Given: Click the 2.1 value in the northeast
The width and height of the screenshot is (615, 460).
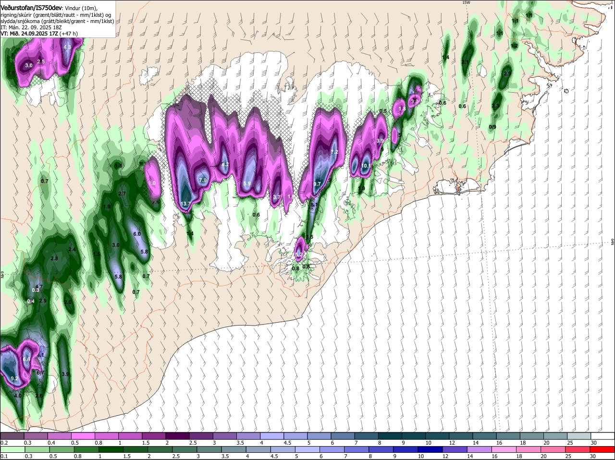Looking at the screenshot, I should tap(465, 62).
